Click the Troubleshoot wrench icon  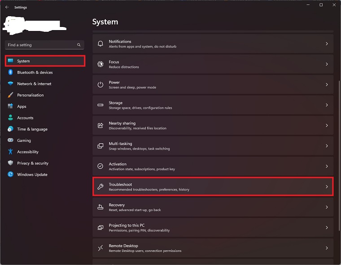click(101, 187)
